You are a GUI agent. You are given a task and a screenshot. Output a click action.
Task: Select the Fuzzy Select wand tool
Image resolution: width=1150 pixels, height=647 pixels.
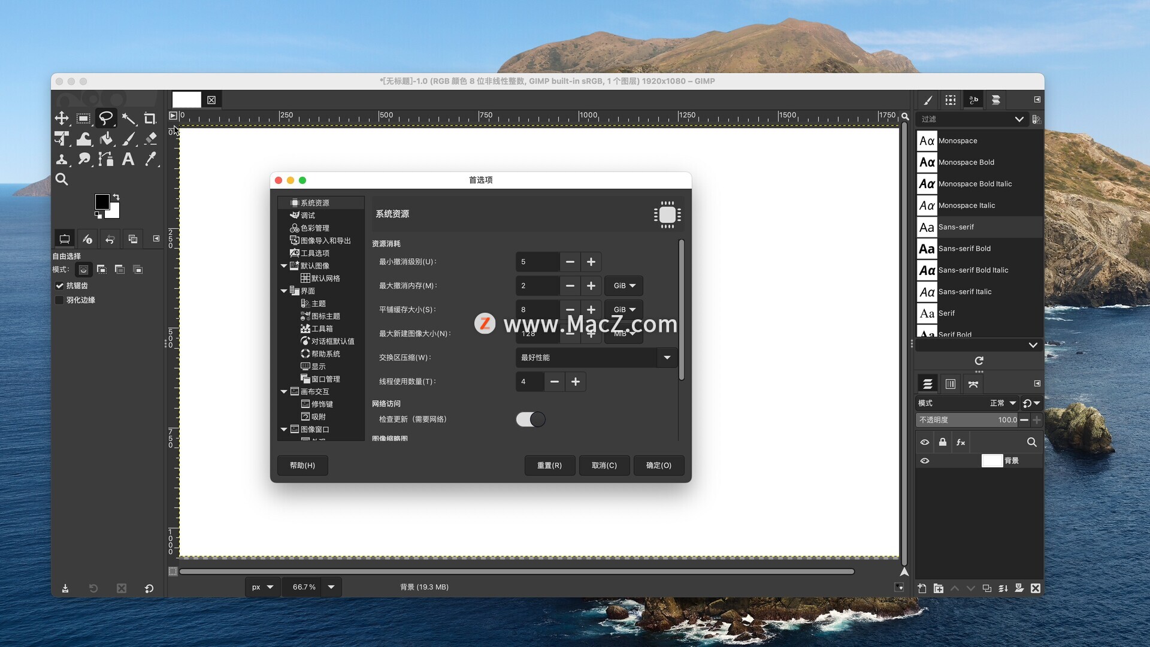tap(128, 119)
